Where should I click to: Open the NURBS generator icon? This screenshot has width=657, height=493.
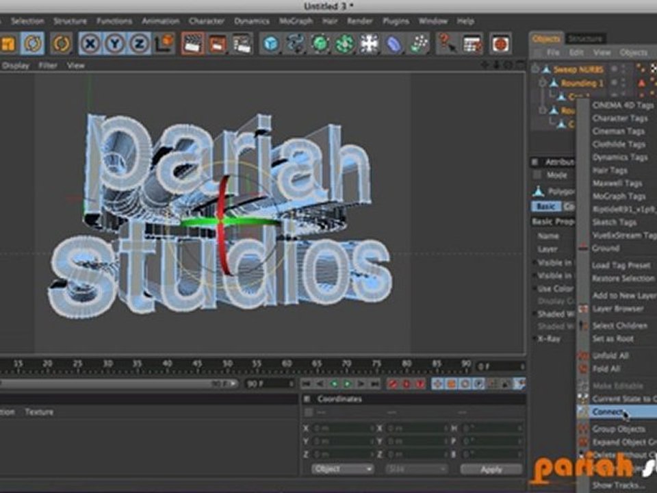click(x=320, y=44)
